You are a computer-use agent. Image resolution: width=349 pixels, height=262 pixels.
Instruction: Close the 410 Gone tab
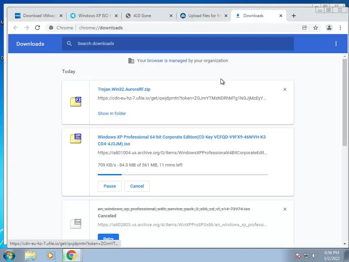tap(171, 16)
